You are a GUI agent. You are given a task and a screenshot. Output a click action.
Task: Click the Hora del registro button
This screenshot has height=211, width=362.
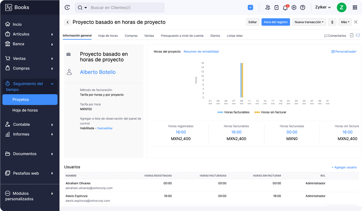coord(275,22)
